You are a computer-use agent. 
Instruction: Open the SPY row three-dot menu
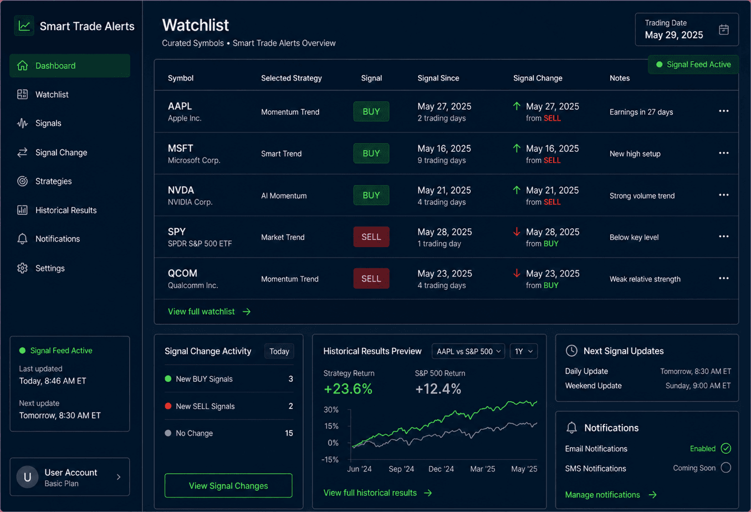coord(724,237)
